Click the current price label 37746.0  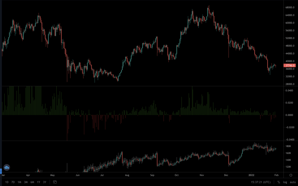290,65
